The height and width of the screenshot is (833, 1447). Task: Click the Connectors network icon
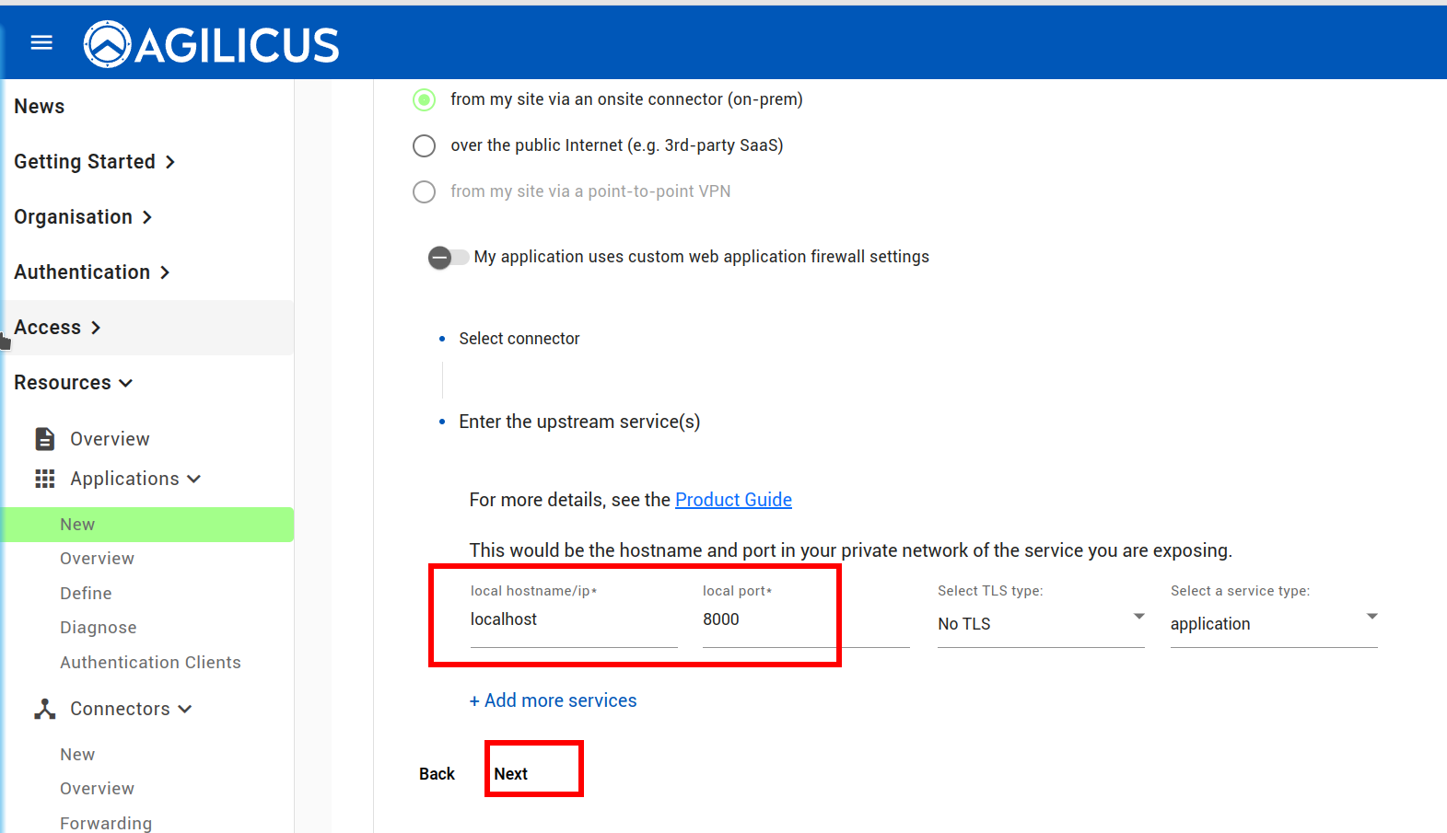44,709
